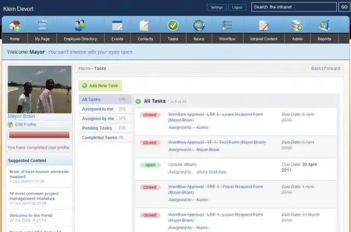Click the Klein Devort site title
Viewport: 351px width, 232px height.
pos(18,9)
